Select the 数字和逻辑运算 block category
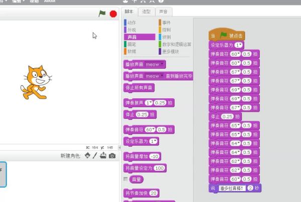301x202 pixels. pos(175,44)
